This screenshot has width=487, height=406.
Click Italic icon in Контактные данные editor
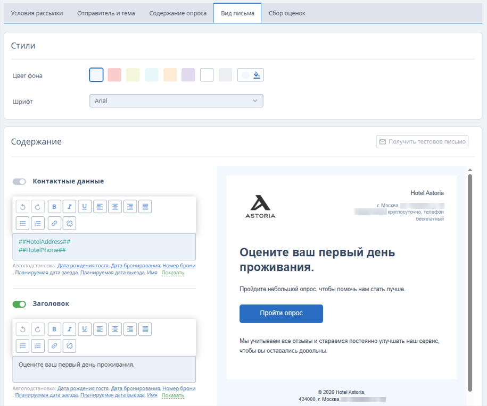tap(69, 207)
